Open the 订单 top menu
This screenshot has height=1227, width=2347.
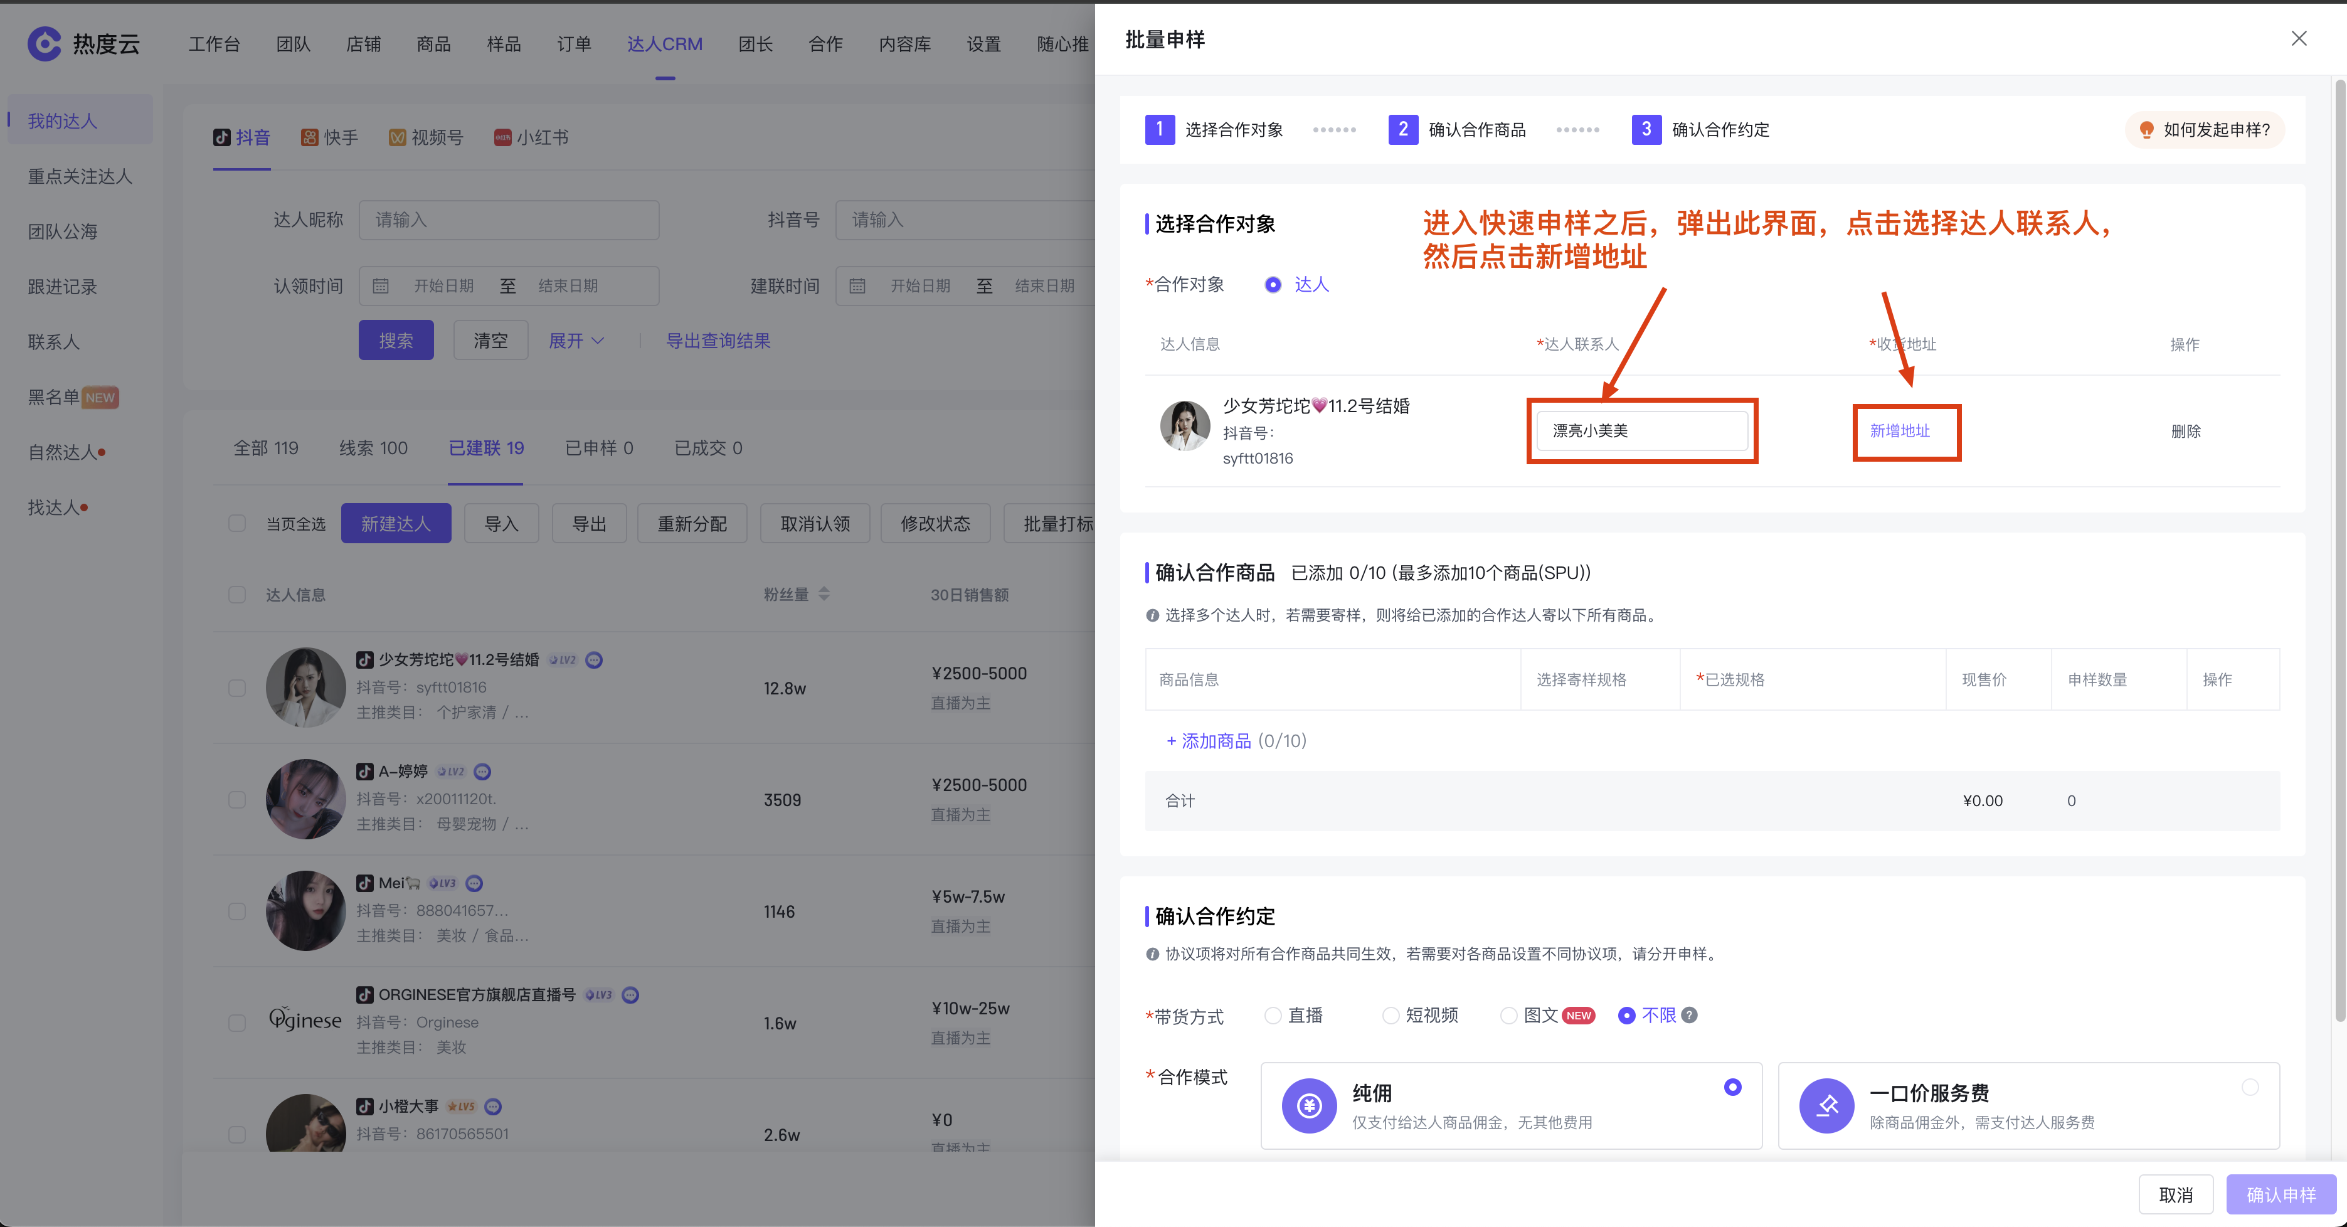pyautogui.click(x=574, y=44)
